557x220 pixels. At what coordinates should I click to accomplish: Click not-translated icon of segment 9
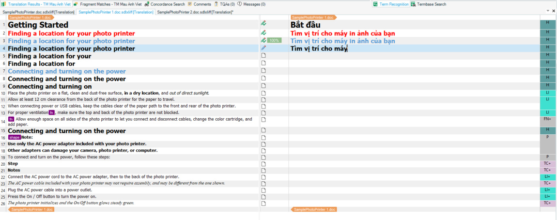point(263,85)
